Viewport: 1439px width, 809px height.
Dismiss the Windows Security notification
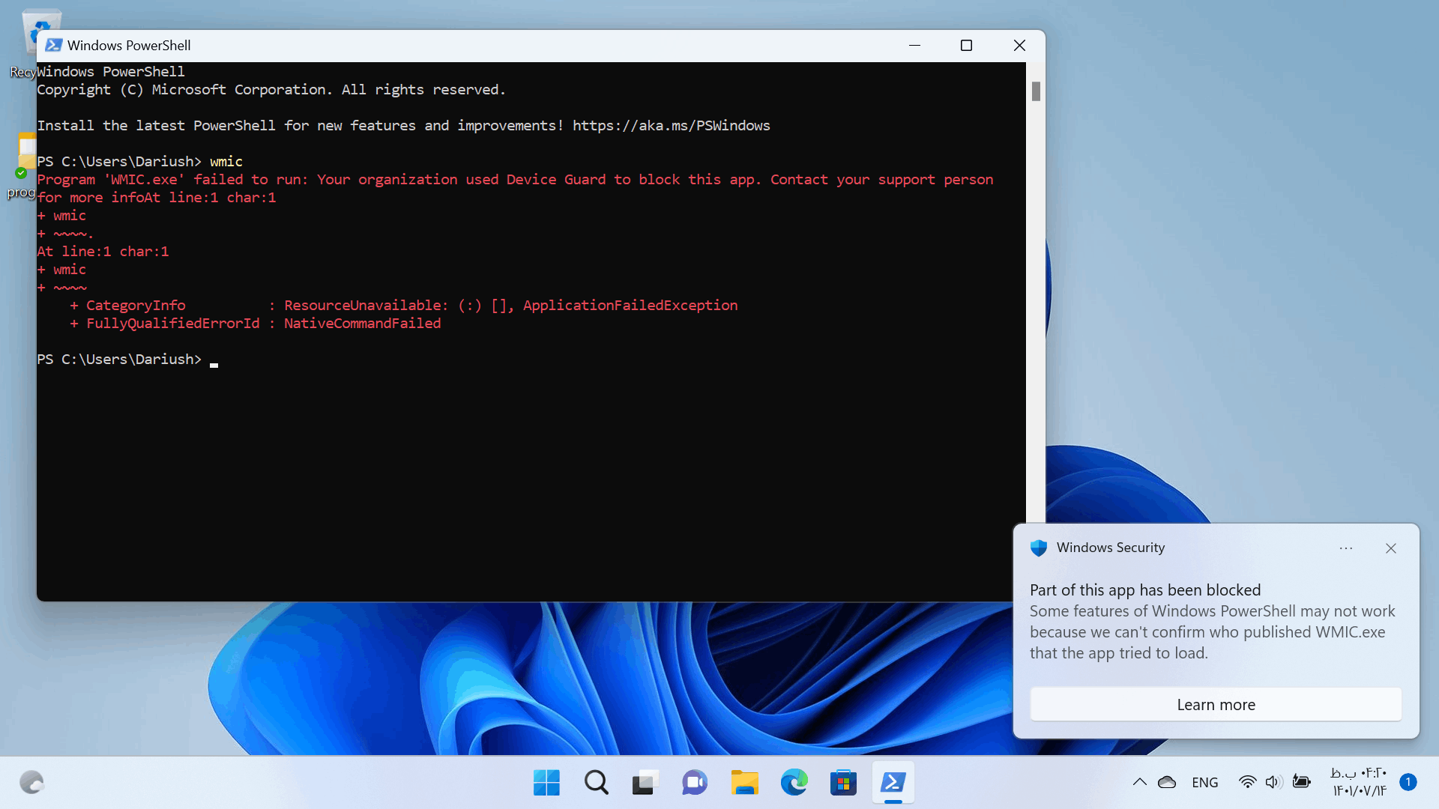pos(1391,548)
